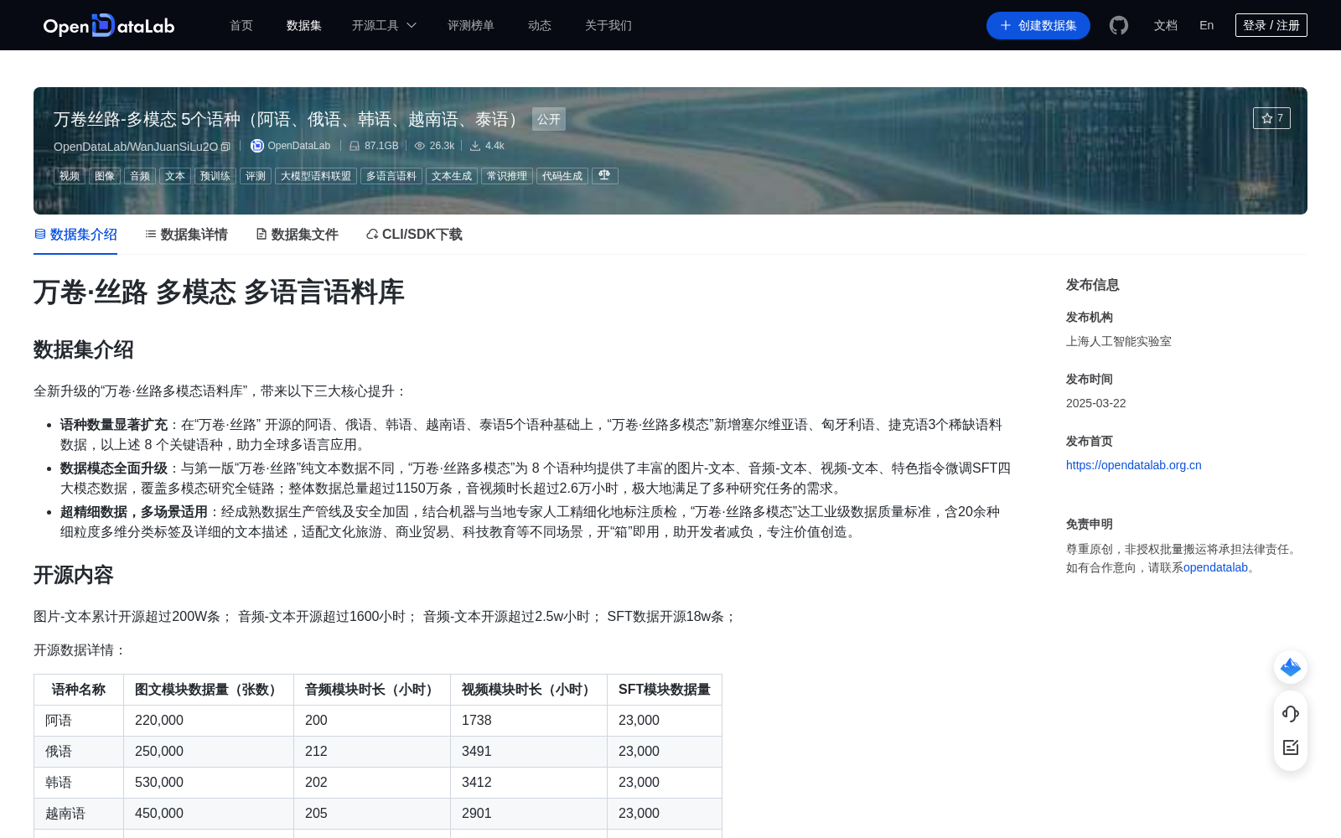Image resolution: width=1341 pixels, height=838 pixels.
Task: Click the 语种名称 column header
Action: pos(79,690)
